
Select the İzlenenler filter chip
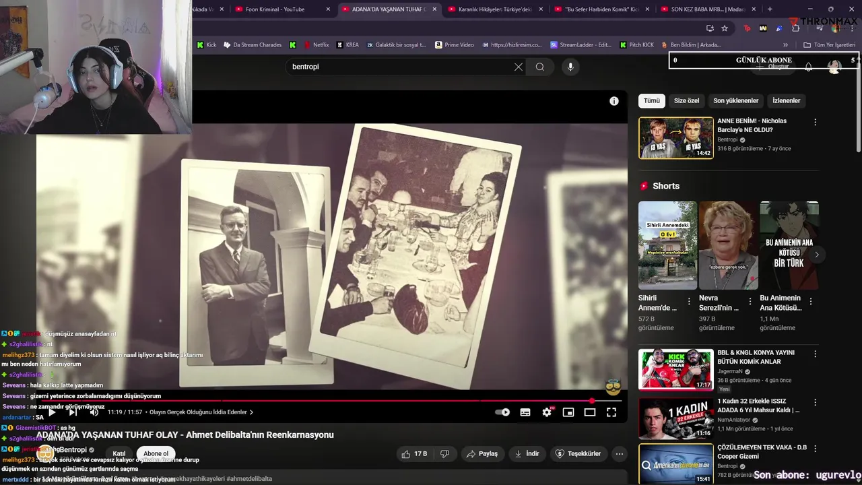point(787,101)
